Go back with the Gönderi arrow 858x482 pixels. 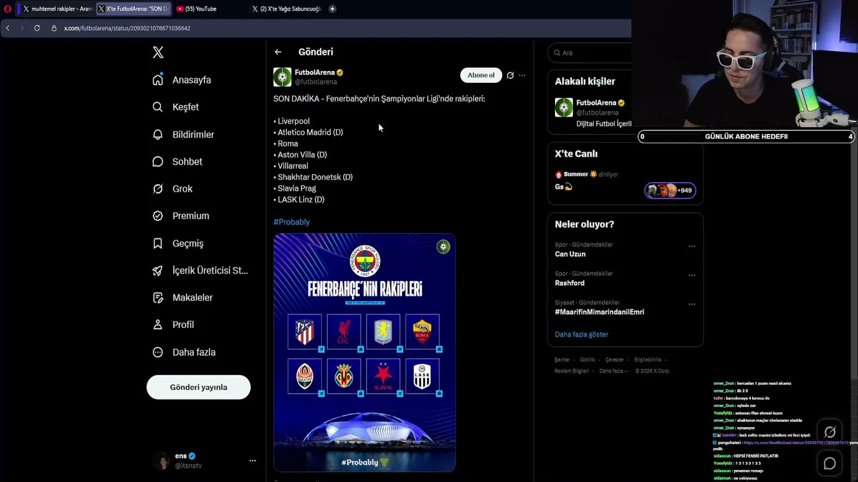278,52
